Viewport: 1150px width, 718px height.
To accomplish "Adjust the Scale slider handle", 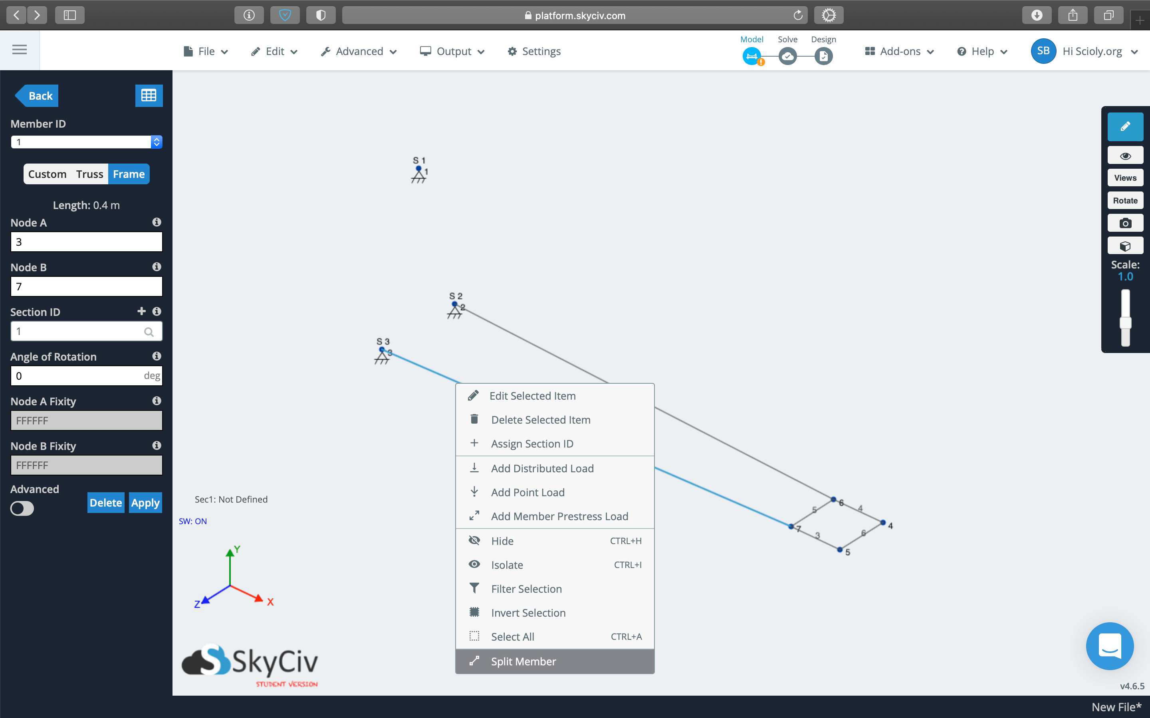I will (x=1125, y=323).
